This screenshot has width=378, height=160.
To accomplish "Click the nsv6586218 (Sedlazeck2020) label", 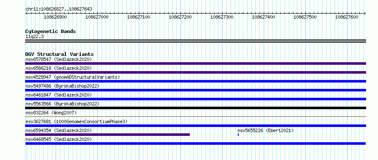I will coord(59,68).
